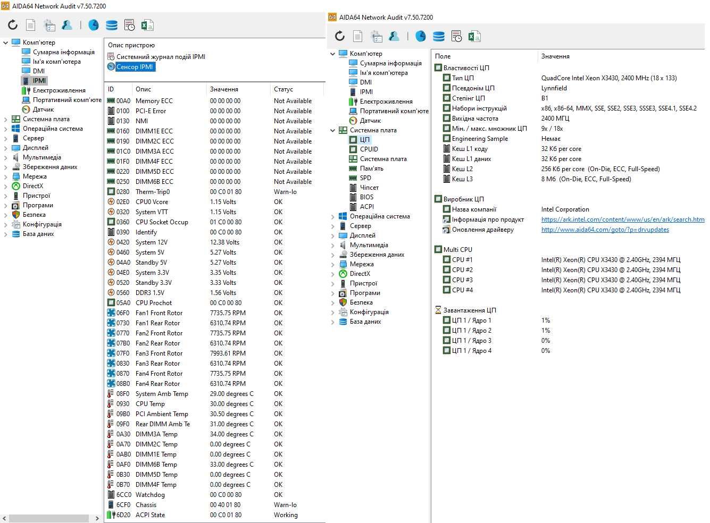Screen dimensions: 710x523
Task: Expand База даних in left window tree
Action: coord(6,234)
